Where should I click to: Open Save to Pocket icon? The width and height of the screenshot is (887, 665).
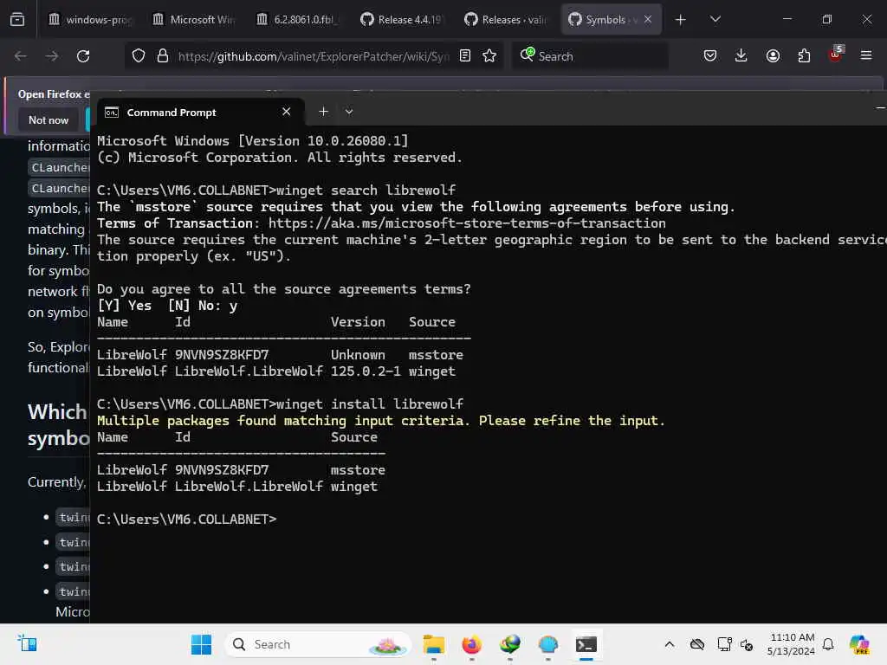[710, 56]
